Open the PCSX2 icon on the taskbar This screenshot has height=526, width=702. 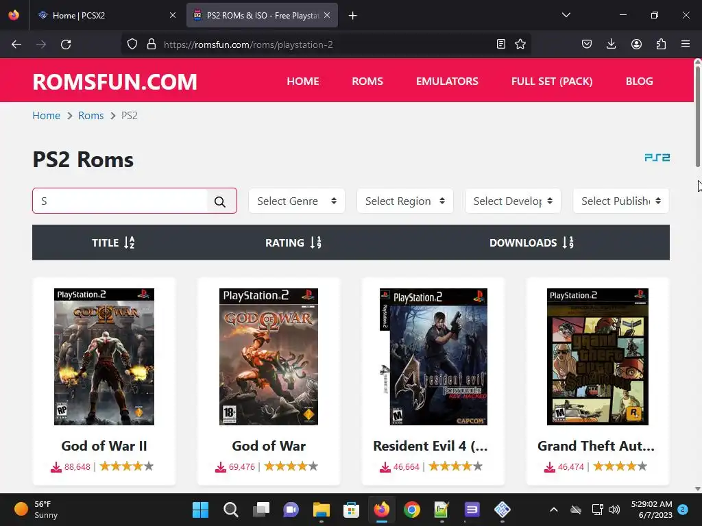coord(503,510)
